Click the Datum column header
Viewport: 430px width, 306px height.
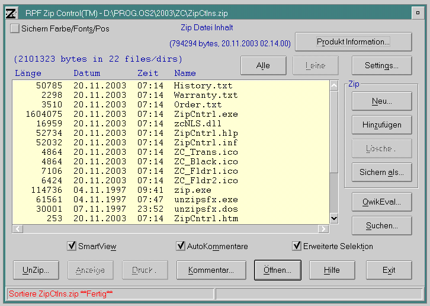87,73
